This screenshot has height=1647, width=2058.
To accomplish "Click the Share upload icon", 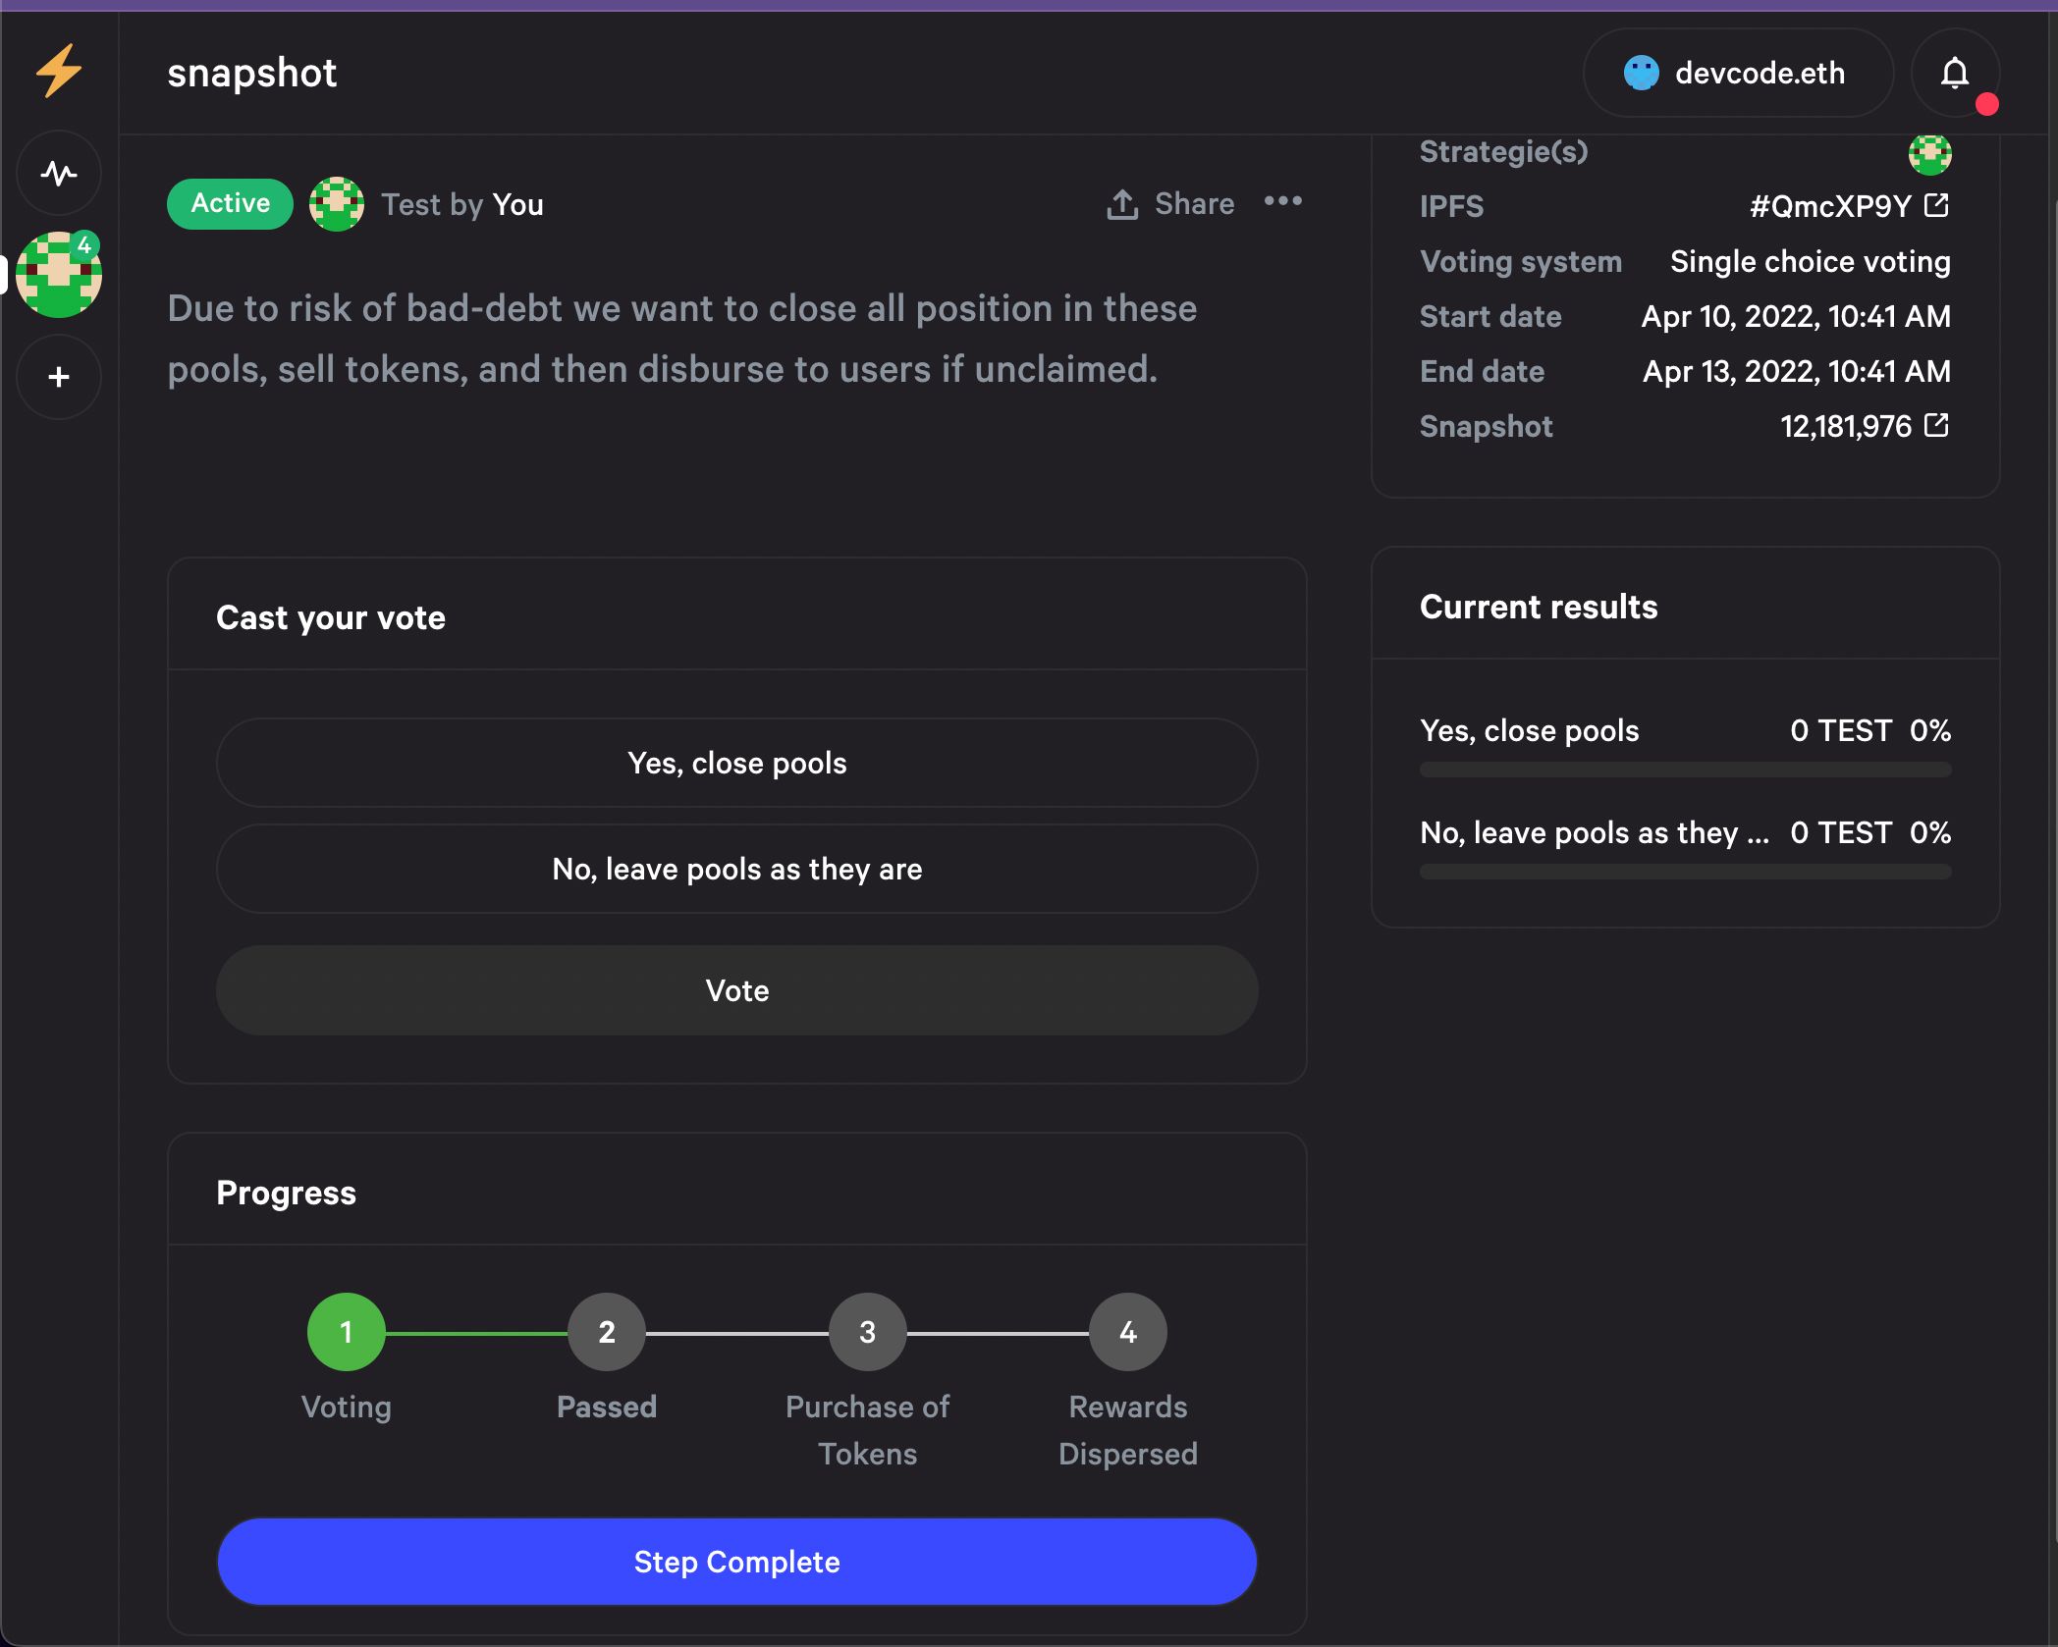I will click(x=1122, y=204).
